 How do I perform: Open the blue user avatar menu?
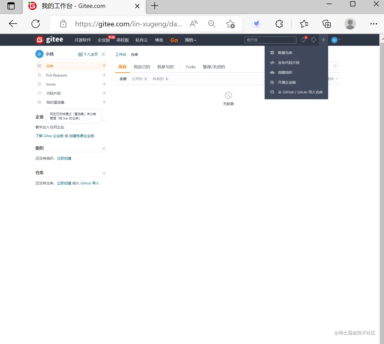pos(336,40)
